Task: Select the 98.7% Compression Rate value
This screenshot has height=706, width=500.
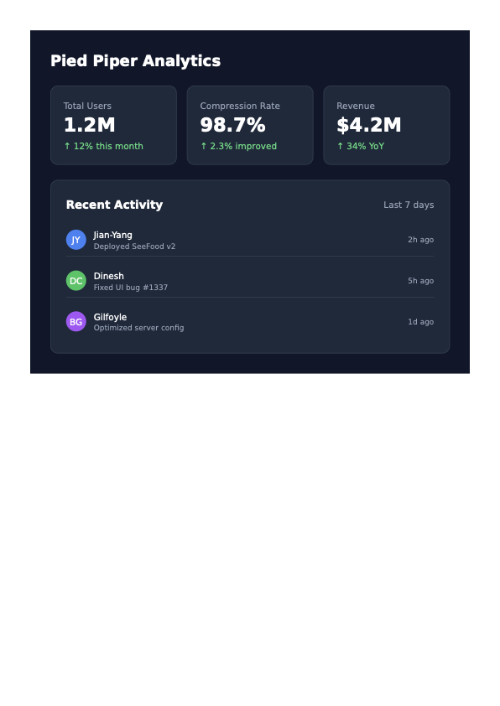Action: 232,126
